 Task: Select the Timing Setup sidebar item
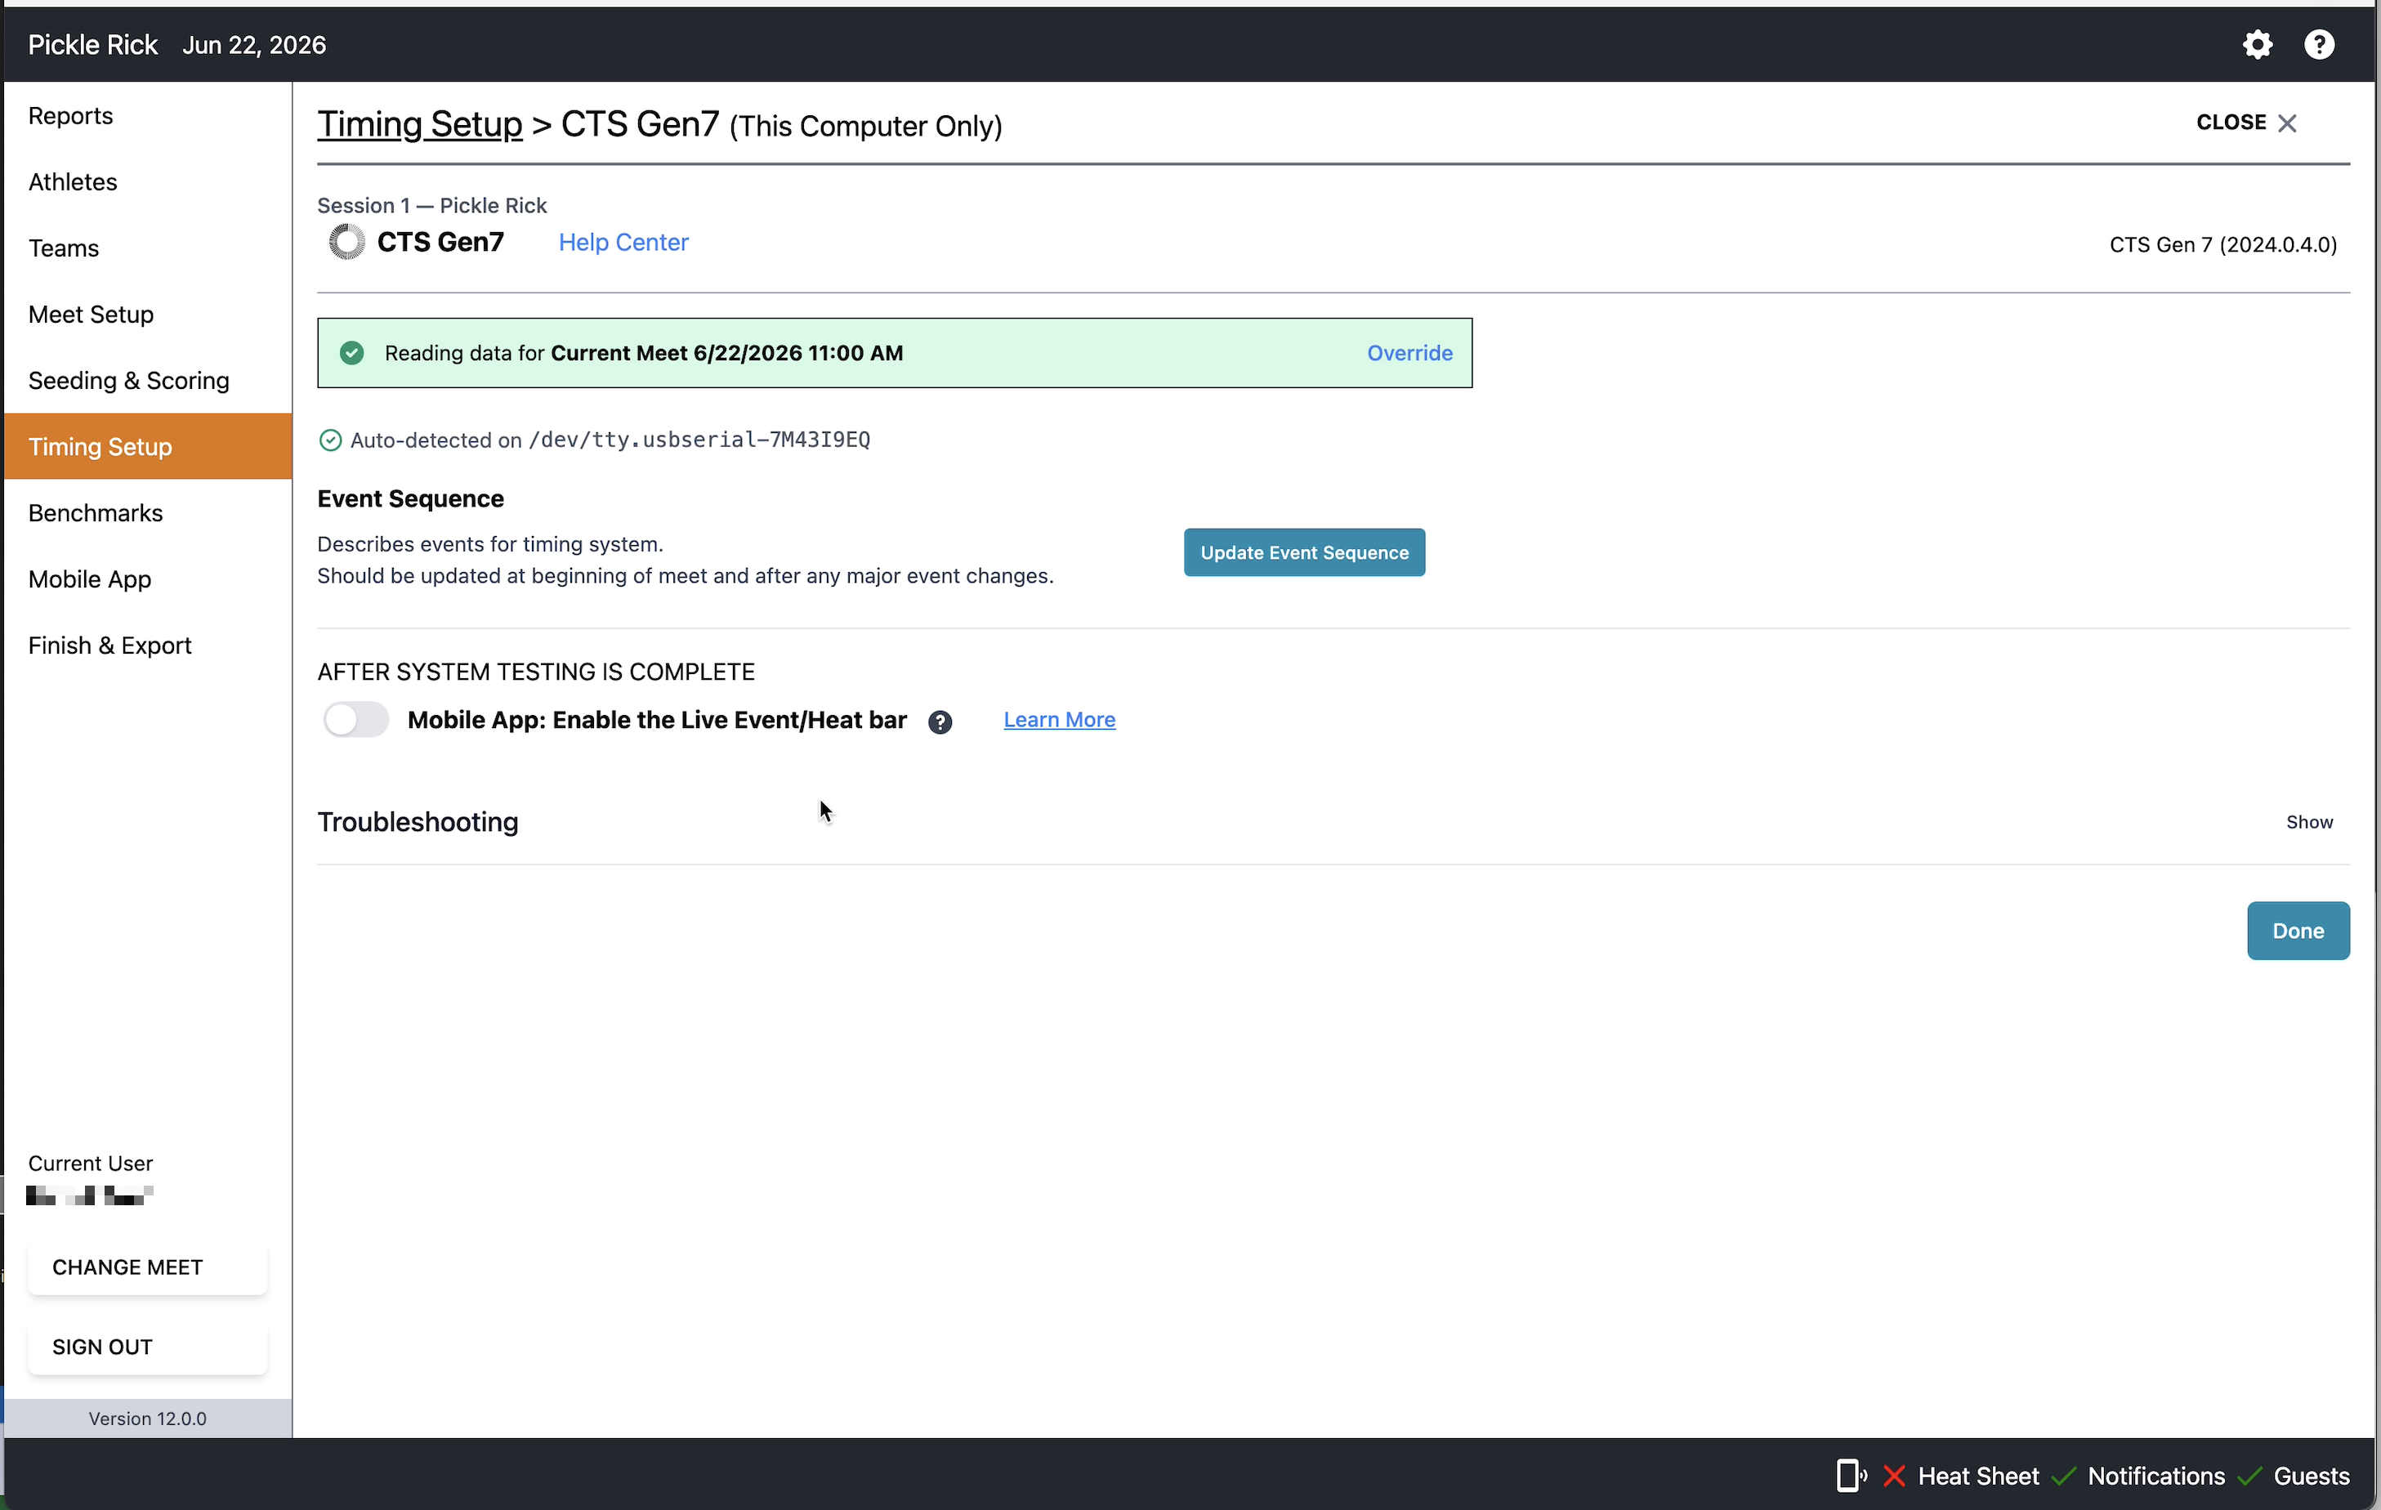point(149,447)
